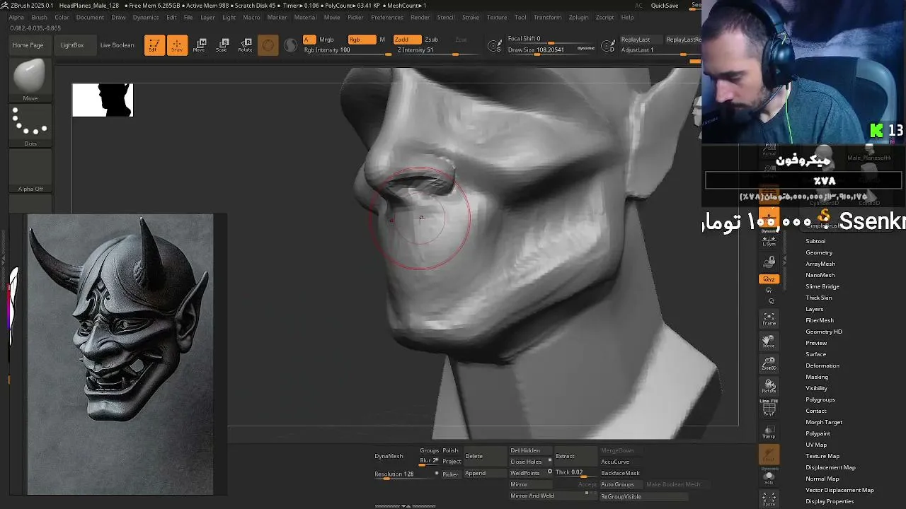The width and height of the screenshot is (906, 509).
Task: Toggle the Rgb paint mode
Action: click(x=362, y=40)
